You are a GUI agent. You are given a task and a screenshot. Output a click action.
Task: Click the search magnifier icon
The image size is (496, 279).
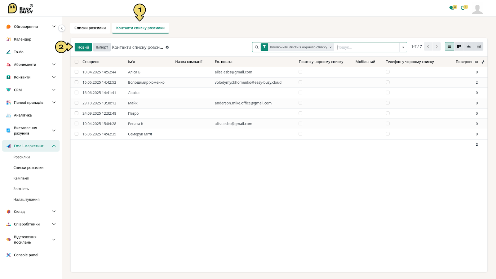click(257, 47)
